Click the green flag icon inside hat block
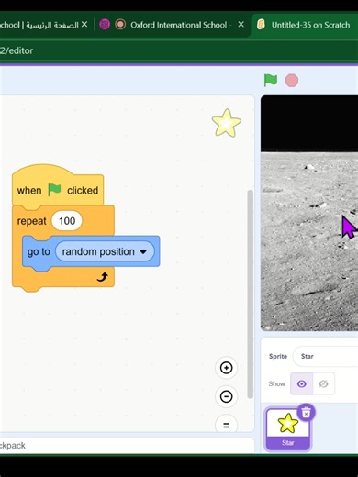The height and width of the screenshot is (477, 358). (54, 190)
